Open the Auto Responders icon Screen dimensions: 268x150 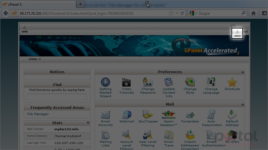point(211,115)
